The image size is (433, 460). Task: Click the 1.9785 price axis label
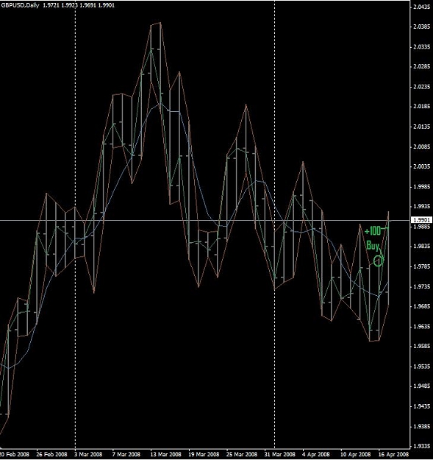click(422, 266)
